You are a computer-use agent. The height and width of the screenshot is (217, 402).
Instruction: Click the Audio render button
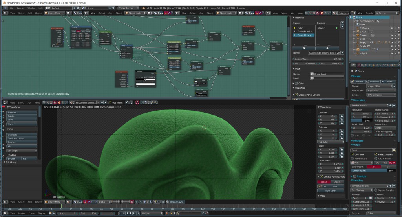coord(388,82)
